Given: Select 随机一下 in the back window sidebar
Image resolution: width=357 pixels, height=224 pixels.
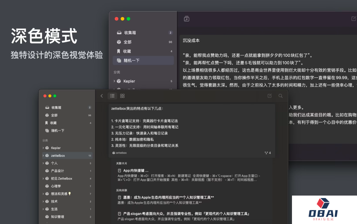Looking at the screenshot, I should point(131,60).
